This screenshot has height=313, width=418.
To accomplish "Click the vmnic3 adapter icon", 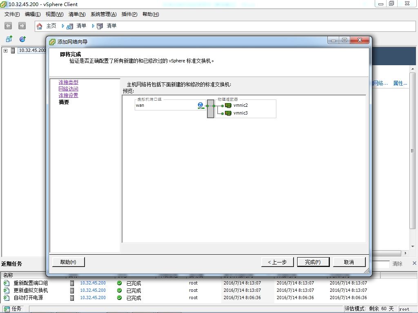I will 228,113.
